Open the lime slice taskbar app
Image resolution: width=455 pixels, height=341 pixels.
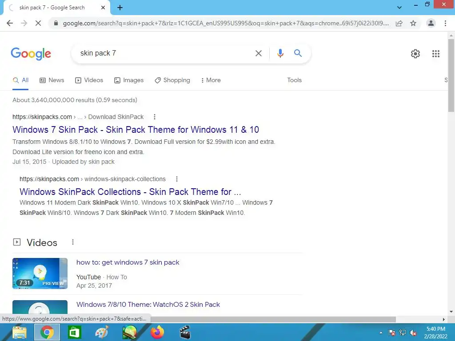point(129,332)
